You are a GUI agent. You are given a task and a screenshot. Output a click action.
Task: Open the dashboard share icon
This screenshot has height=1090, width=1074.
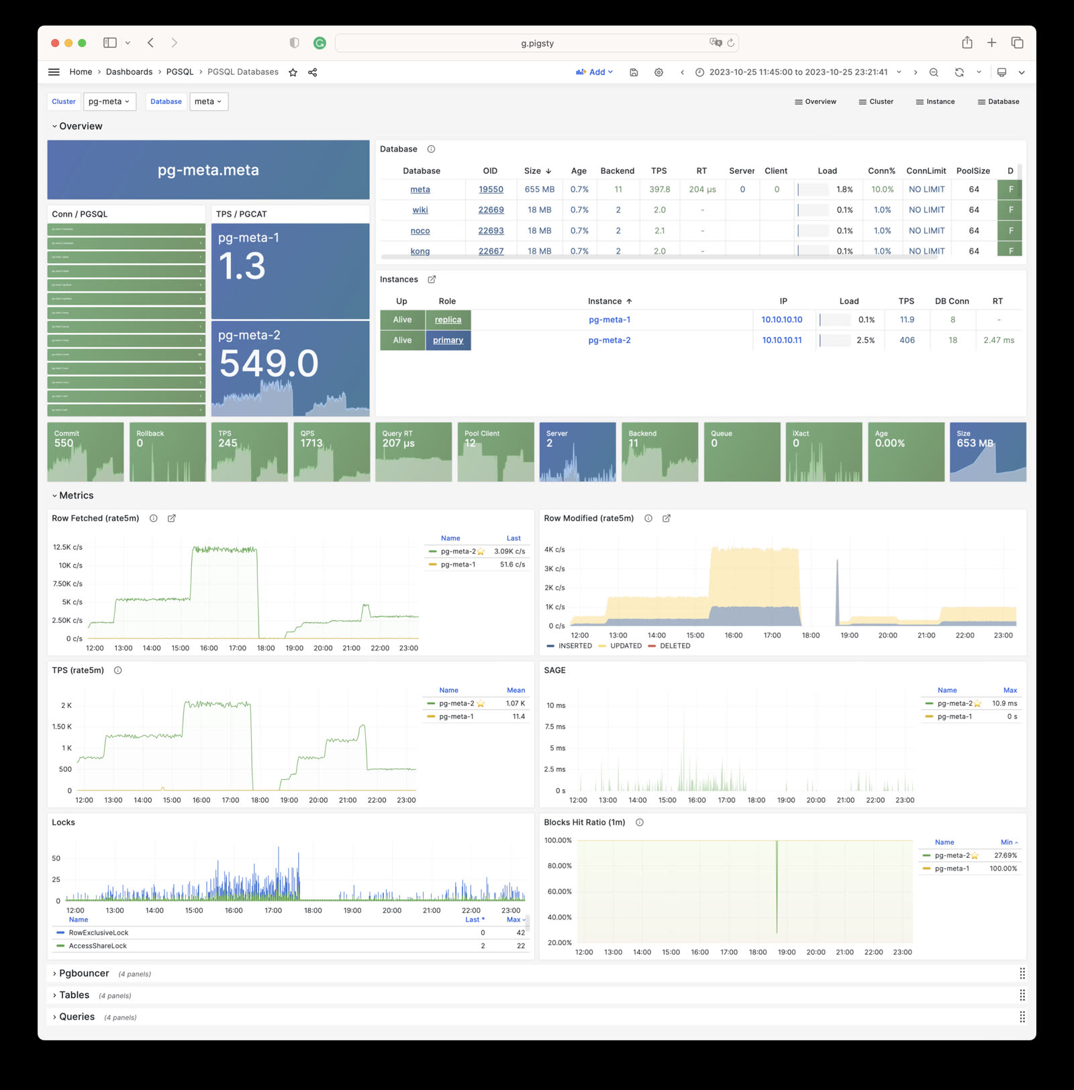click(x=311, y=72)
